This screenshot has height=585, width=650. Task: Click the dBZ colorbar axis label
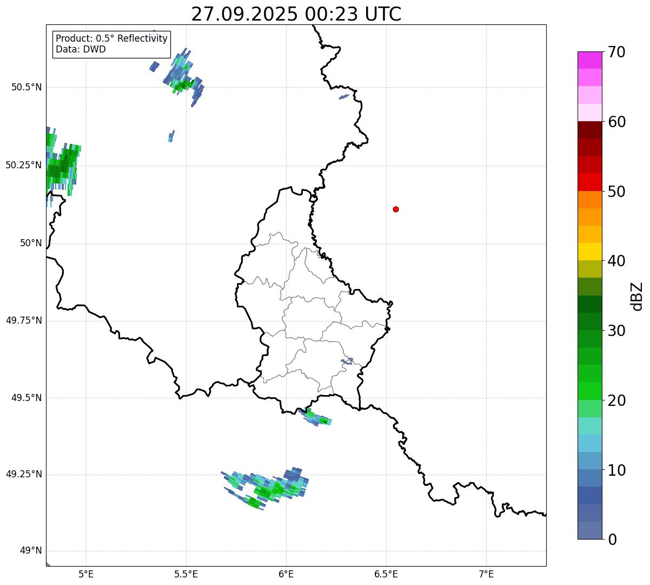click(637, 296)
